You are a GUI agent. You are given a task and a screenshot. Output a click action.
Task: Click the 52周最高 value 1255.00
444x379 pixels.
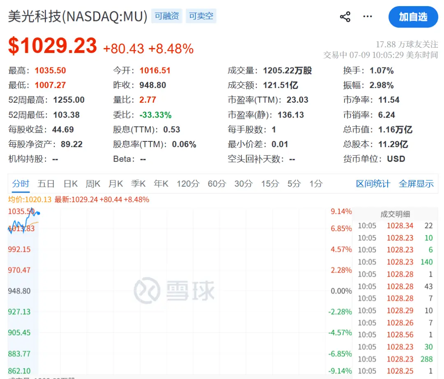click(69, 100)
